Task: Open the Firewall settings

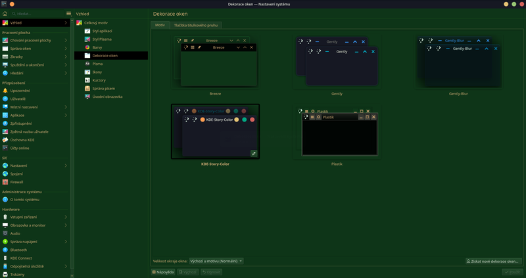Action: [18, 182]
